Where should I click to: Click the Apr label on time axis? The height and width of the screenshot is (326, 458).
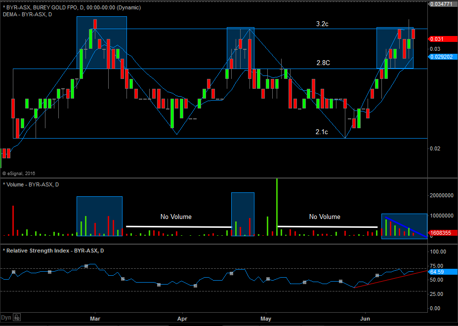(182, 319)
